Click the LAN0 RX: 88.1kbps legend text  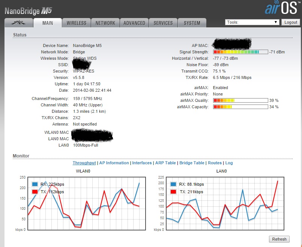pyautogui.click(x=191, y=184)
